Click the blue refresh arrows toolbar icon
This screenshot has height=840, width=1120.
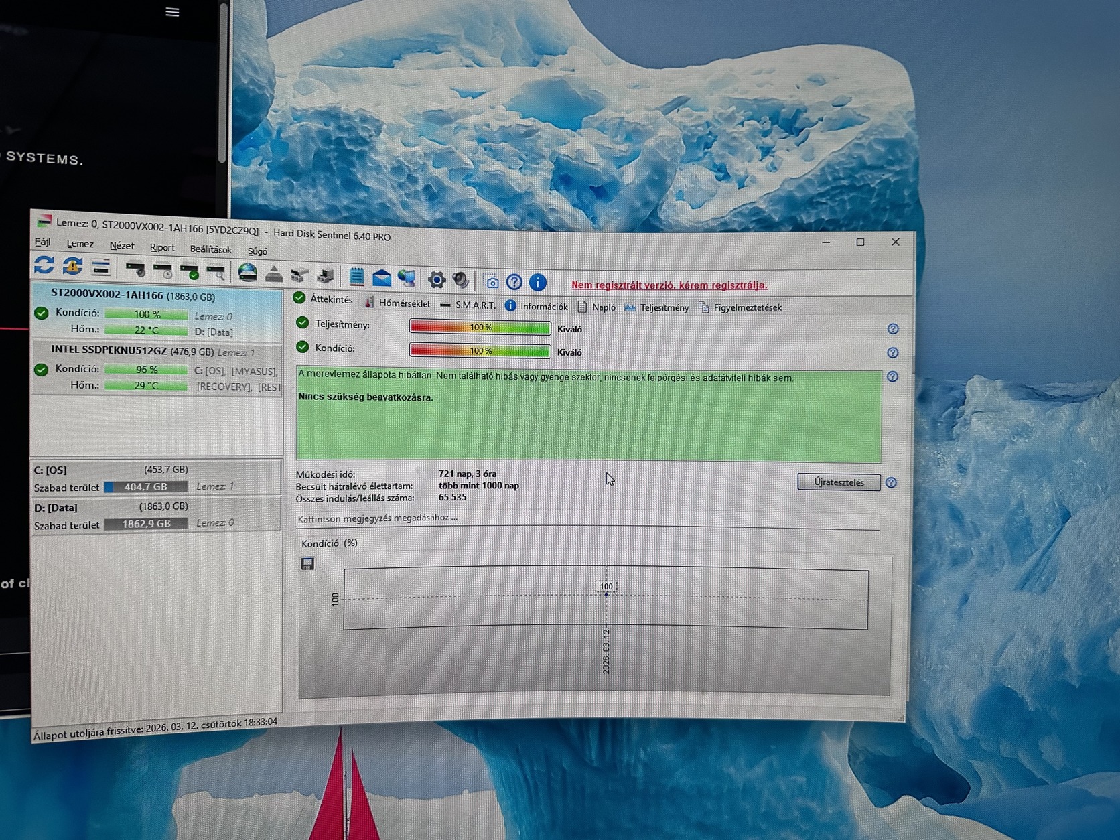coord(44,265)
